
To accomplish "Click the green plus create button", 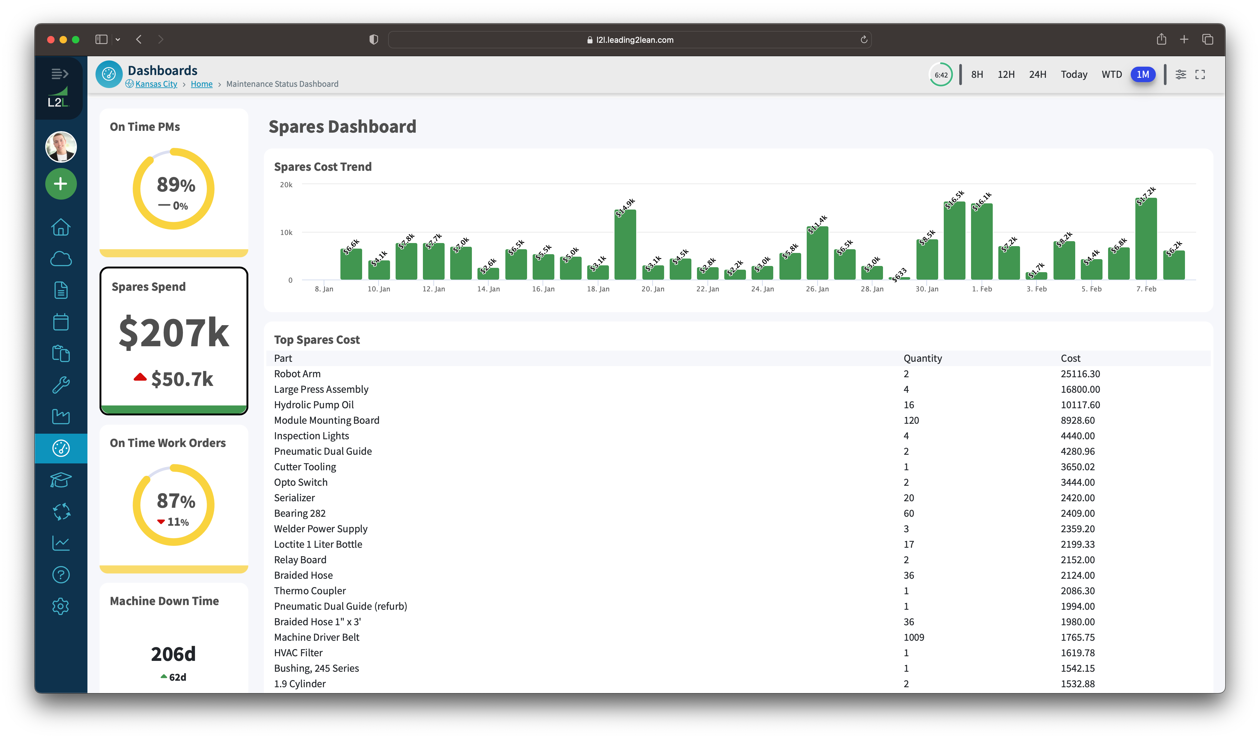I will click(x=61, y=184).
